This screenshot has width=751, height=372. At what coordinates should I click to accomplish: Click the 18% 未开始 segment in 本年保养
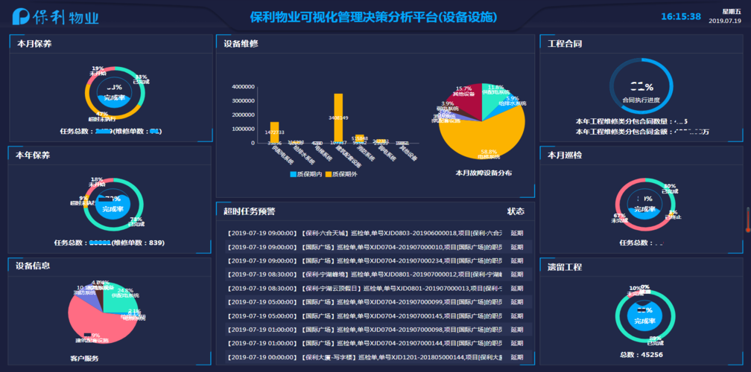(98, 184)
